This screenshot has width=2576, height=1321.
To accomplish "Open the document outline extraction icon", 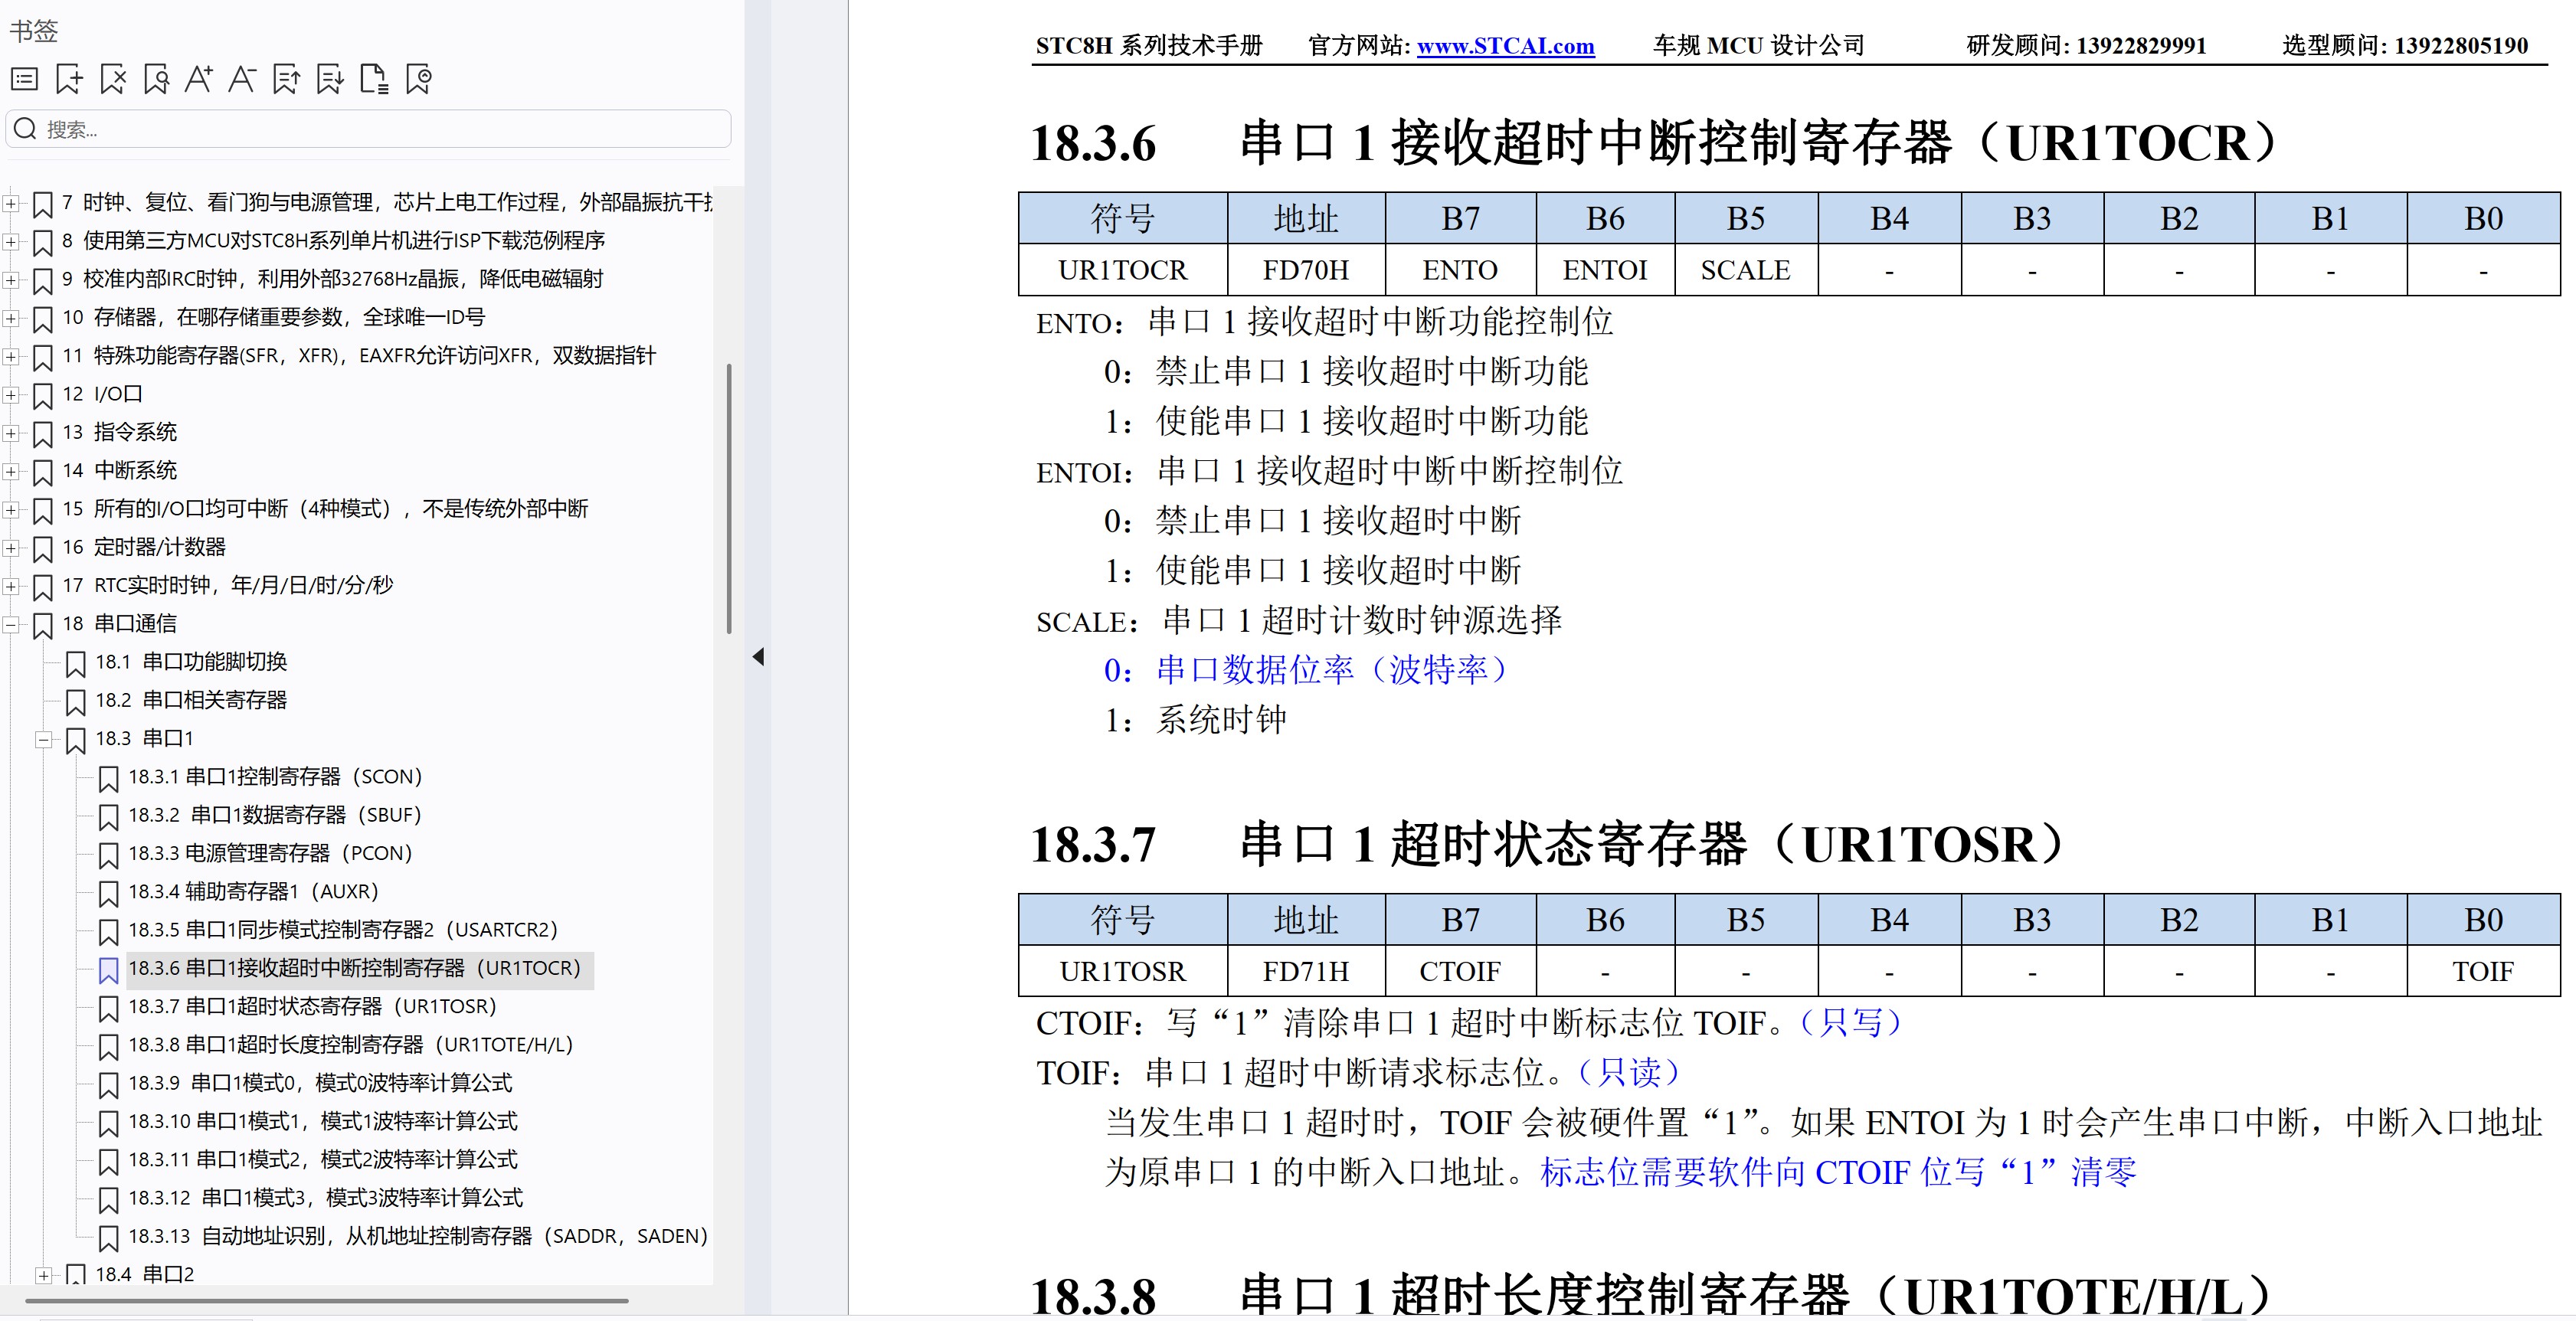I will coord(374,79).
